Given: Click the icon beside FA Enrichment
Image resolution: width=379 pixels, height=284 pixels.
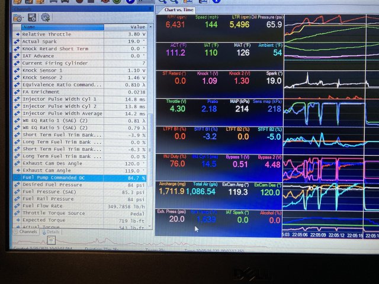Looking at the screenshot, I should (17, 92).
